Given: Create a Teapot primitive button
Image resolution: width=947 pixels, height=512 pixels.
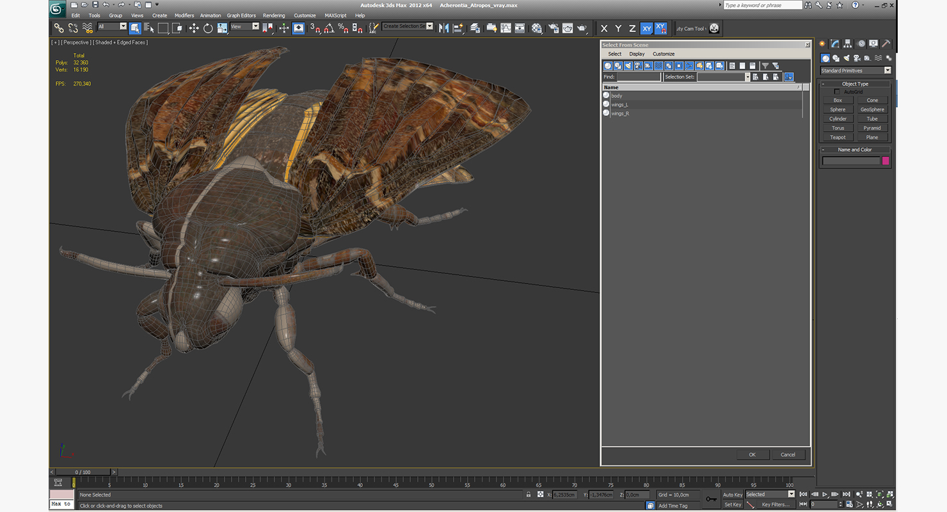Looking at the screenshot, I should tap(838, 137).
